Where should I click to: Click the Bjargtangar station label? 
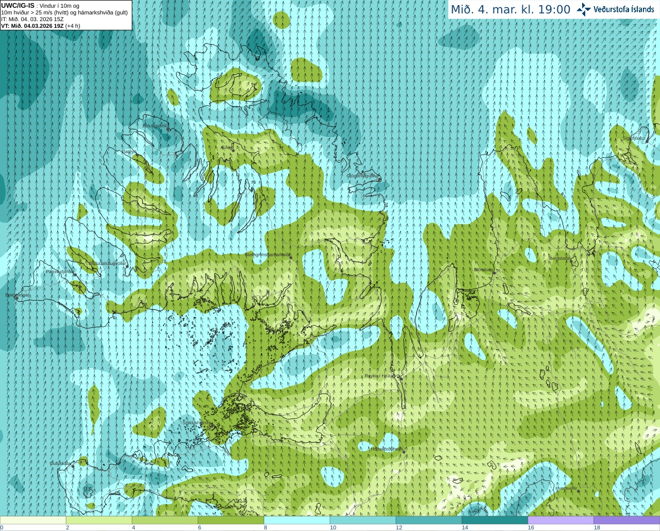point(17,295)
